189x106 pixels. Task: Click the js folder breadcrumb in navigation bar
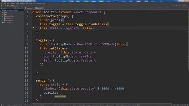pos(9,6)
